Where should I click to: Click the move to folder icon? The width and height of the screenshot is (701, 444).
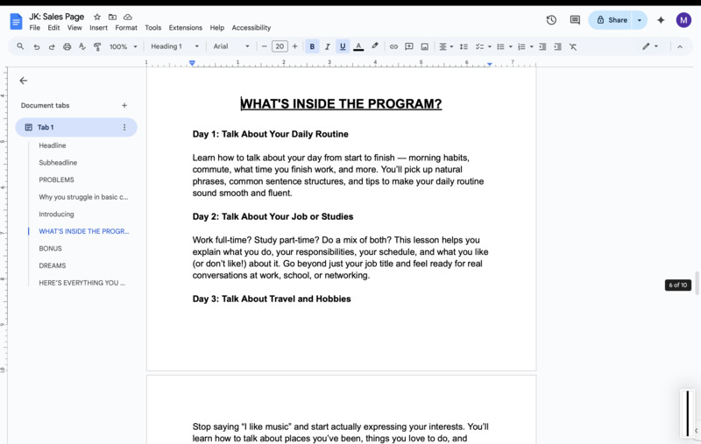click(x=112, y=17)
